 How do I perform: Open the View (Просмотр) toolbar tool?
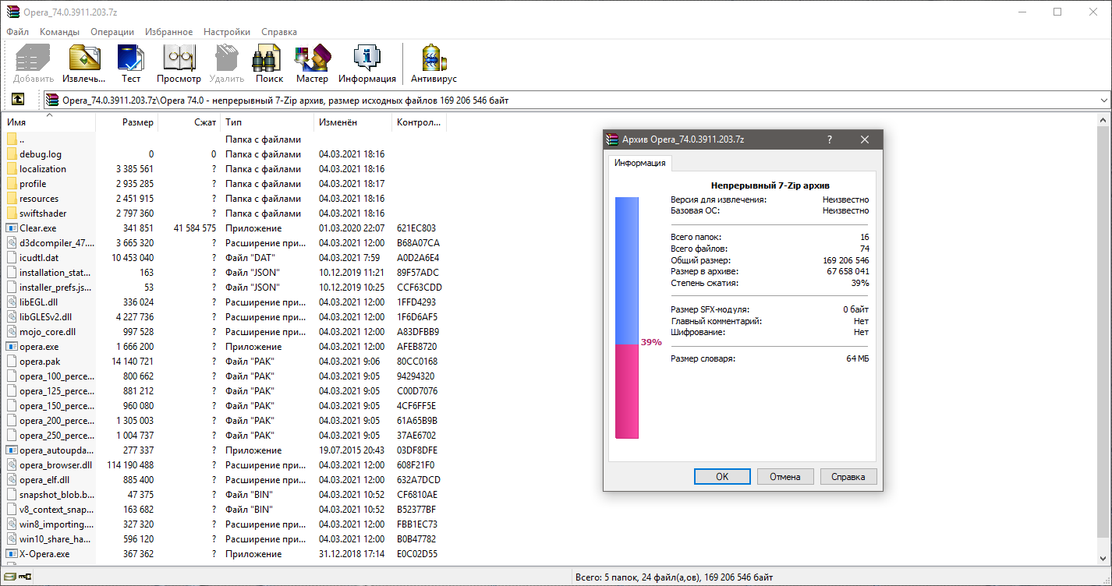(x=179, y=60)
